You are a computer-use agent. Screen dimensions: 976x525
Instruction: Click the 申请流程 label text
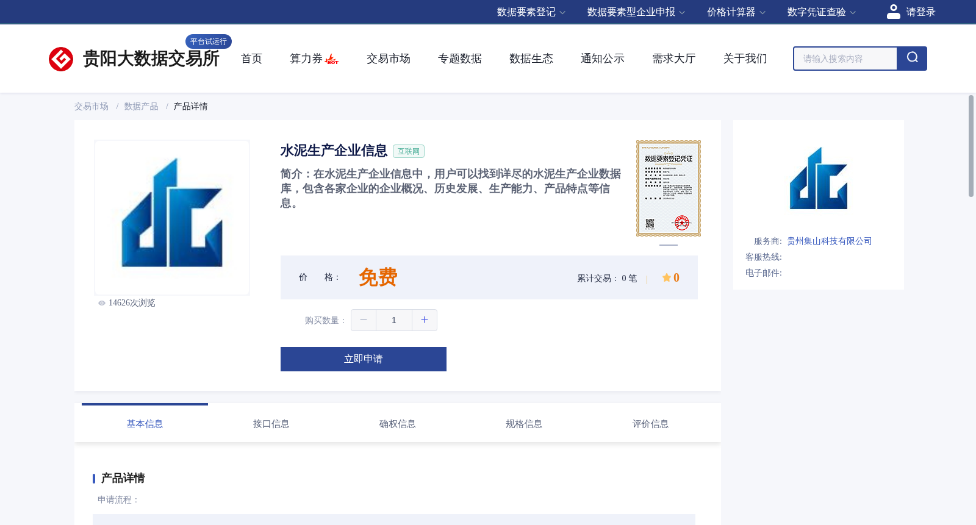click(118, 500)
